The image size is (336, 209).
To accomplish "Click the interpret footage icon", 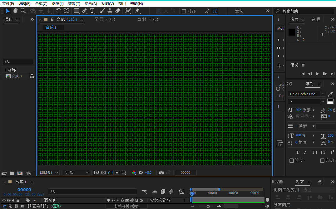I will (4, 173).
